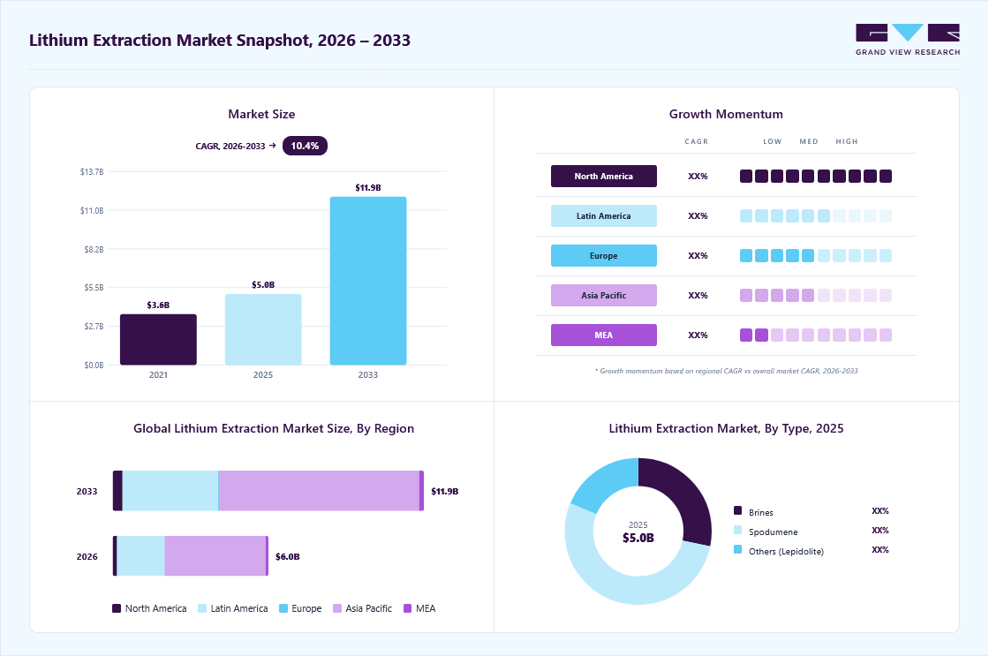The width and height of the screenshot is (989, 656).
Task: Click the $11.9B label beside 2033 stacked bar
Action: tap(445, 492)
